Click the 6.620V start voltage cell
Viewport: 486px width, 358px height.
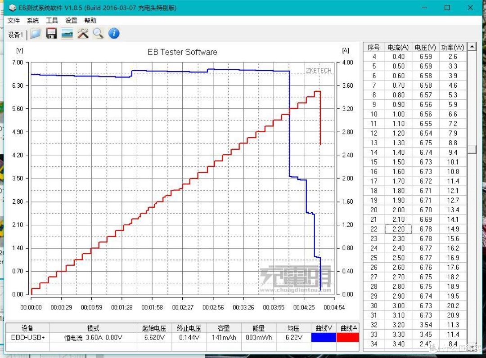(x=154, y=337)
